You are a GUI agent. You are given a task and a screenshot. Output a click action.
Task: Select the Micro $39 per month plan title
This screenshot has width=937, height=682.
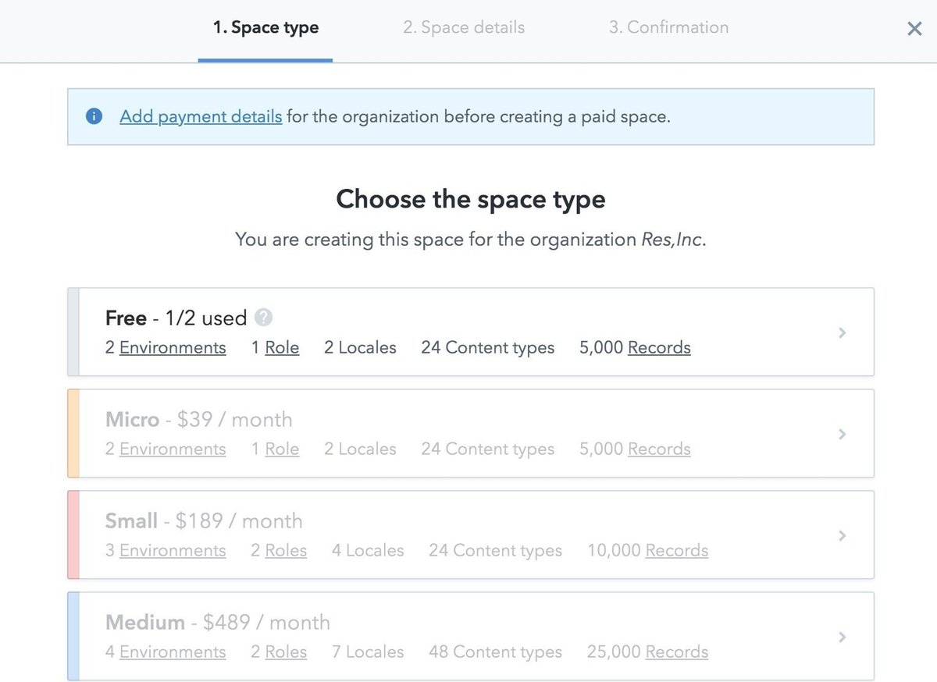[x=199, y=420]
